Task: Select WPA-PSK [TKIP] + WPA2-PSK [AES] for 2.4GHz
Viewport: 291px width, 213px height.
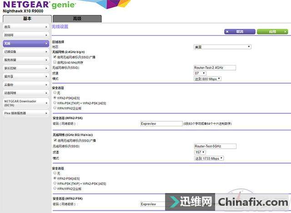Action: 55,103
